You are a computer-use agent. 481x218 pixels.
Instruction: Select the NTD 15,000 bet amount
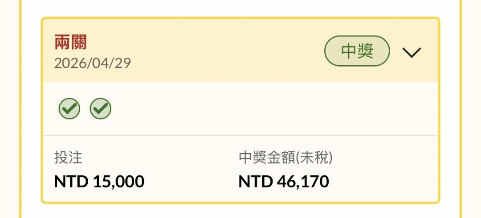pos(99,181)
